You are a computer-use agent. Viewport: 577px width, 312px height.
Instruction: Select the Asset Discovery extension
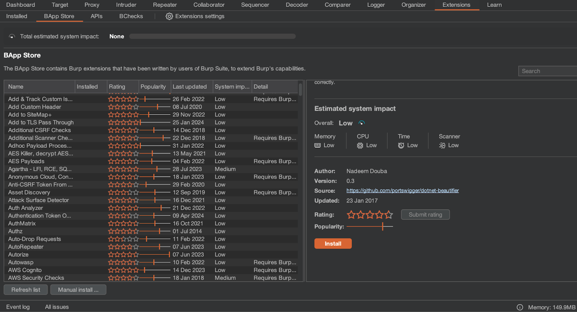tap(151, 192)
